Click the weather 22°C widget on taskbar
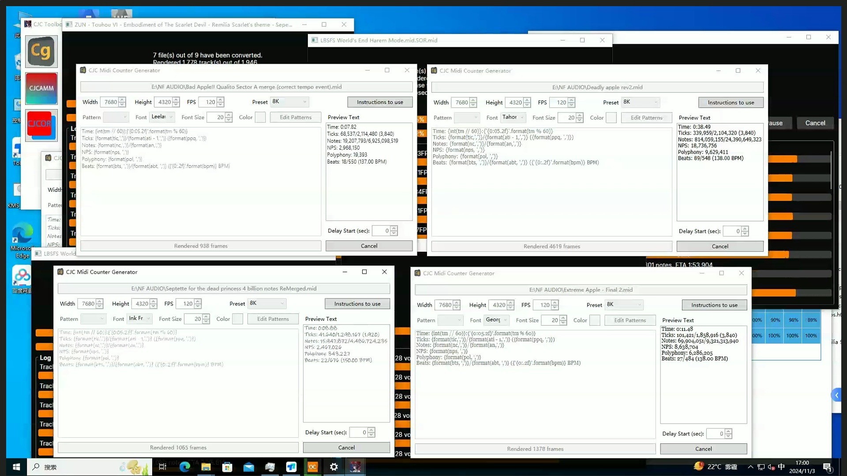The height and width of the screenshot is (476, 847). coord(715,467)
